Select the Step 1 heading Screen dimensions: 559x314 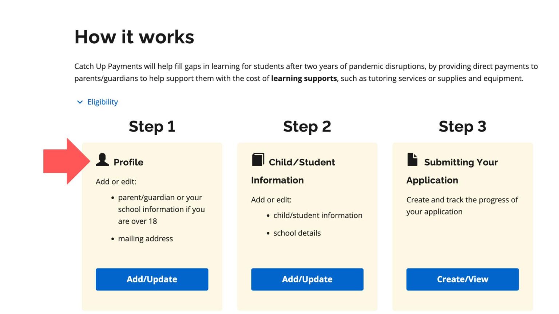pos(152,126)
